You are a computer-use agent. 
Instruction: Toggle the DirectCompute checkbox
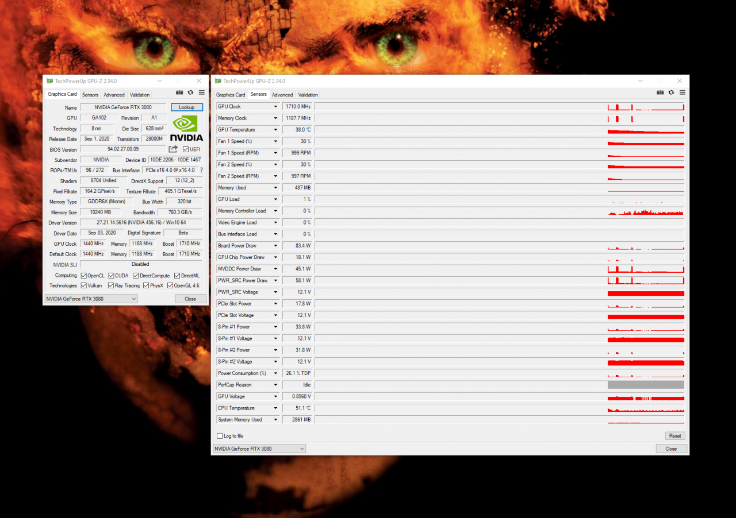pyautogui.click(x=136, y=276)
